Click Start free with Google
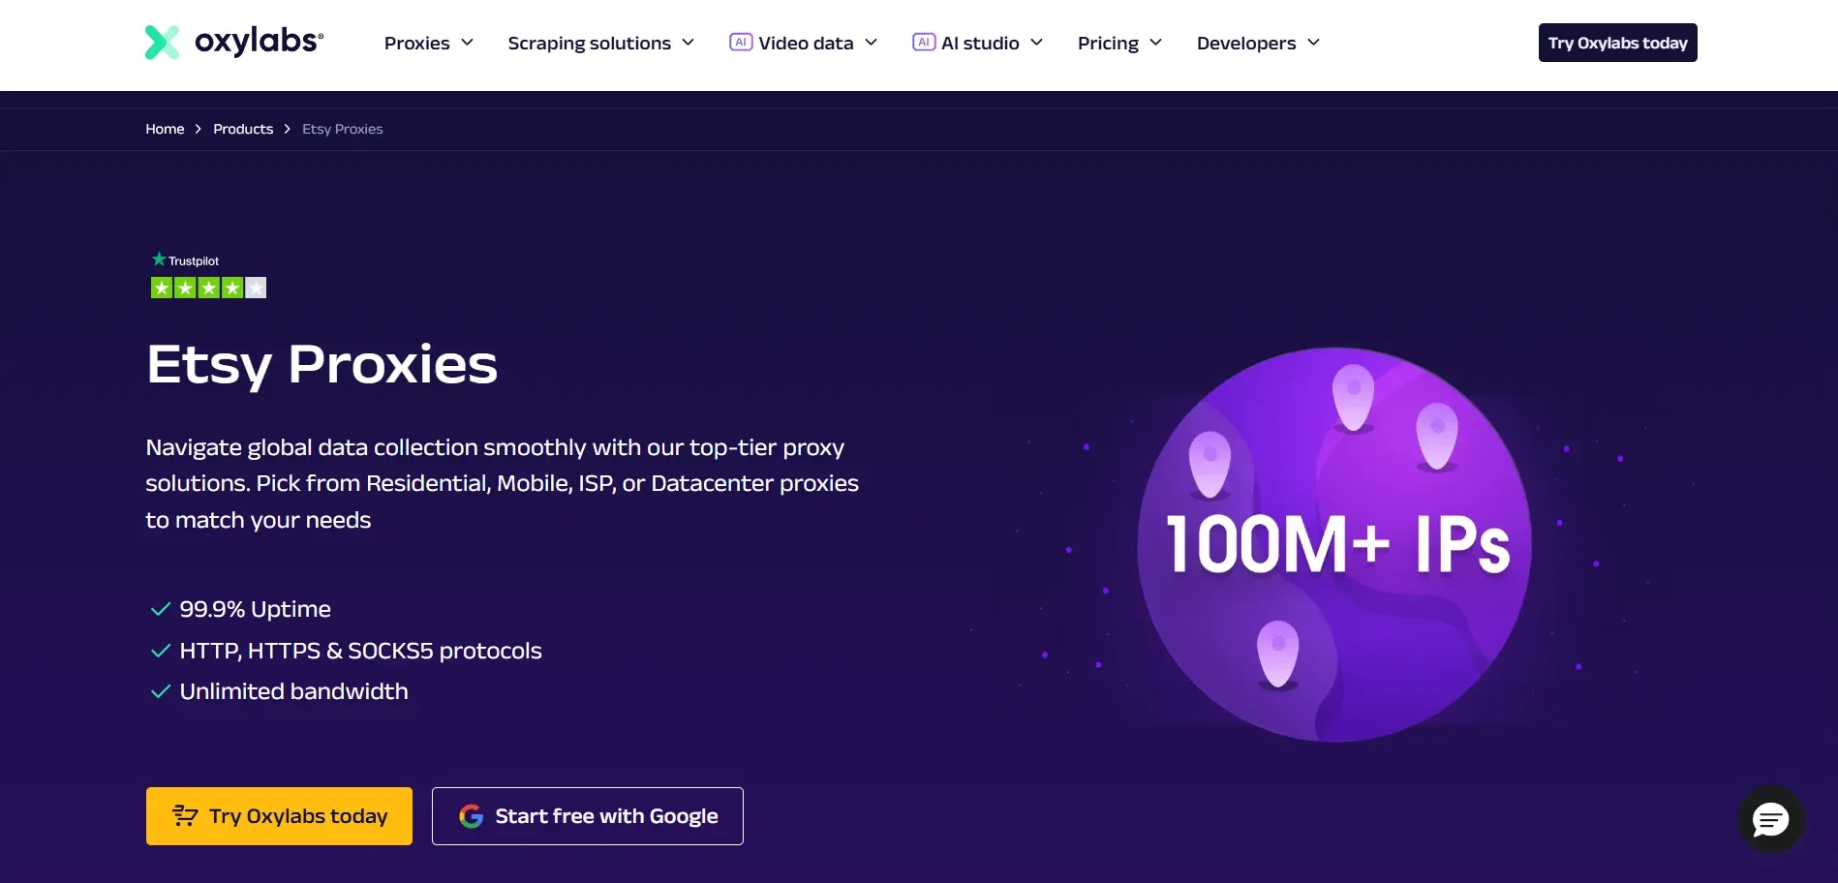 click(x=588, y=816)
